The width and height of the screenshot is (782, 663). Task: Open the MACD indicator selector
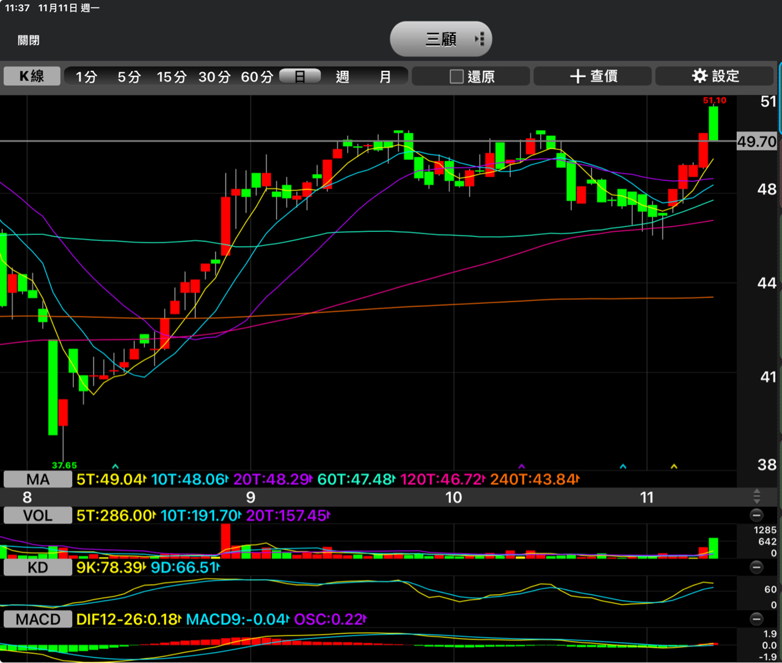coord(38,620)
